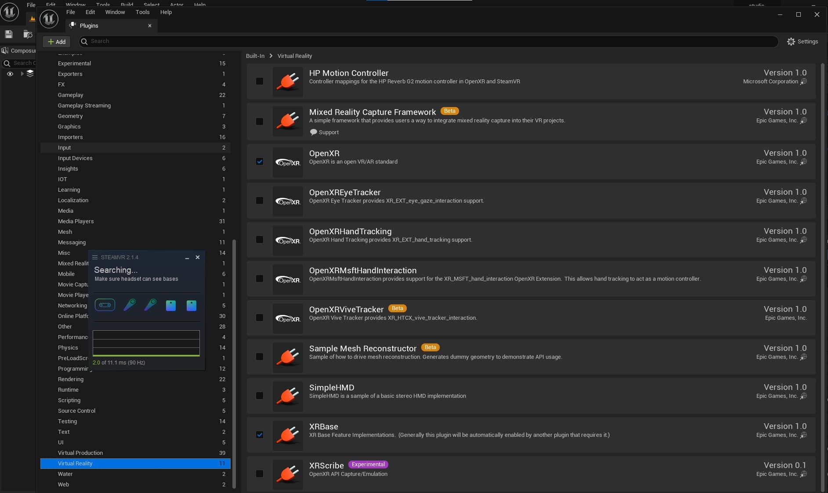Click the XRScribe plugin icon
This screenshot has height=493, width=828.
(x=288, y=475)
